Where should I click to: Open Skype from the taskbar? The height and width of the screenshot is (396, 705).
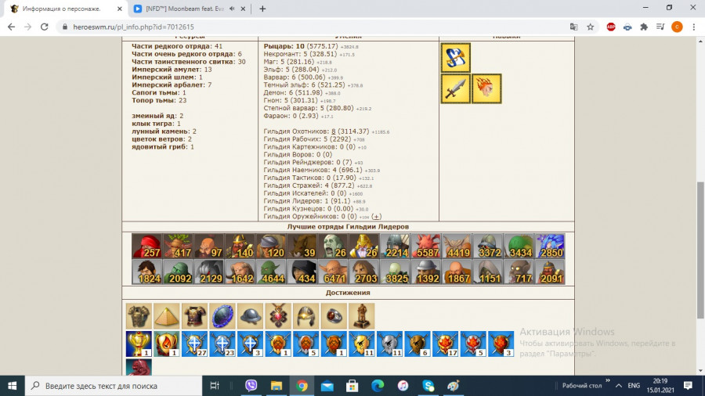[428, 386]
